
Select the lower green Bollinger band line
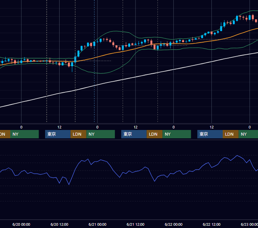click(x=101, y=73)
